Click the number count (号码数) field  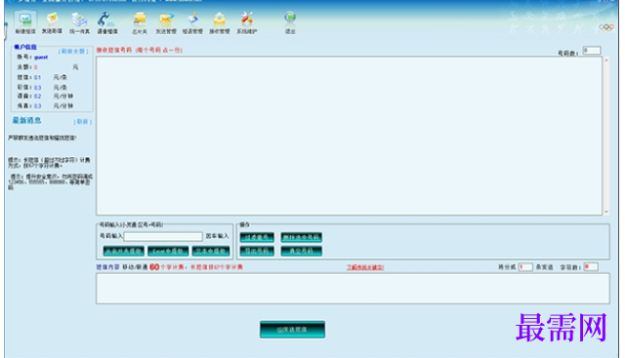(592, 51)
